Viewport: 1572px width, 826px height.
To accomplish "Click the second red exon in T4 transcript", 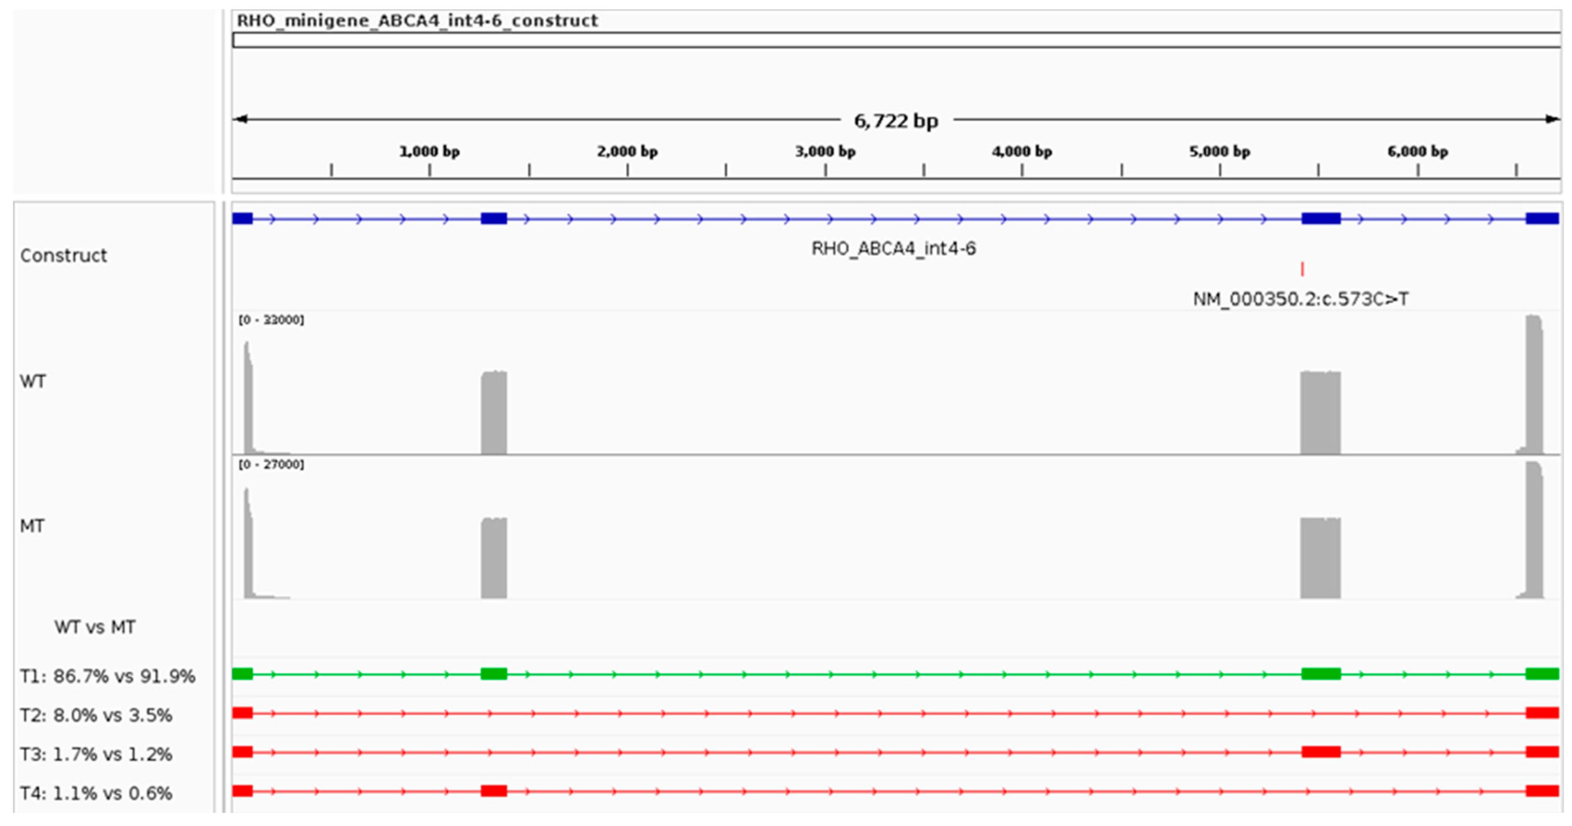I will (494, 791).
